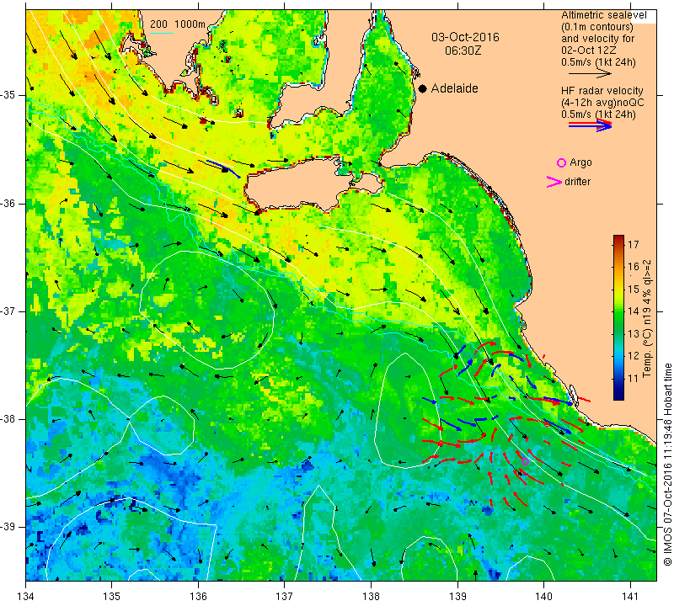Click the 'Argo' legend label
674x606 pixels.
click(x=580, y=162)
